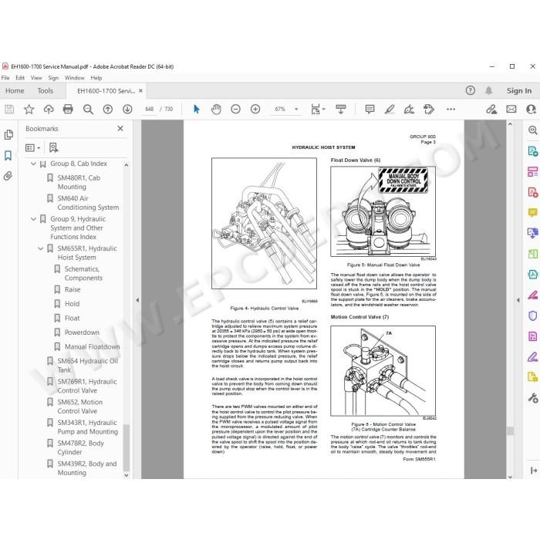Screen dimensions: 540x540
Task: Open the zoom percentage dropdown
Action: tap(296, 110)
